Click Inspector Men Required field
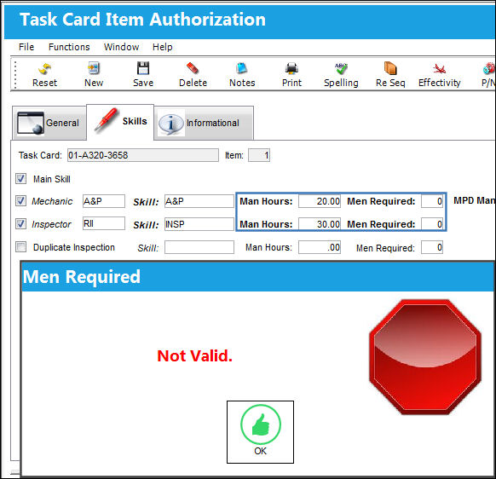Image resolution: width=496 pixels, height=479 pixels. coord(432,224)
